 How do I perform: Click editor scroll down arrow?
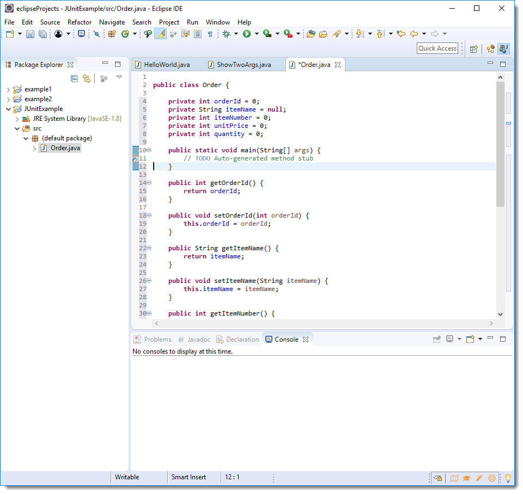click(500, 314)
